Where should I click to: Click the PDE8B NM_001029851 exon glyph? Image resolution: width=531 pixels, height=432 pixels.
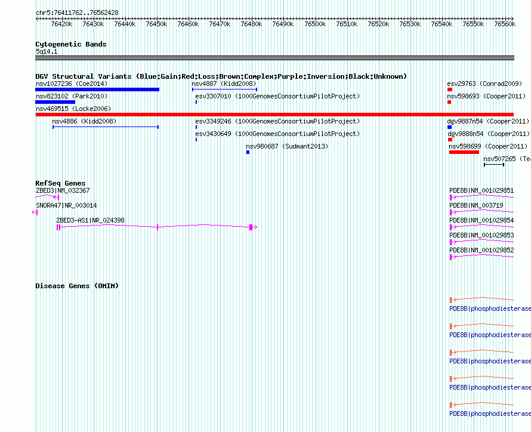pyautogui.click(x=451, y=198)
